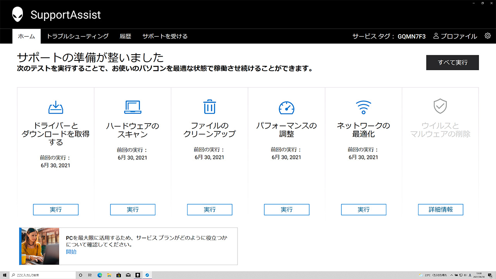Click the Cortana circle icon in taskbar
This screenshot has width=496, height=279.
point(81,275)
